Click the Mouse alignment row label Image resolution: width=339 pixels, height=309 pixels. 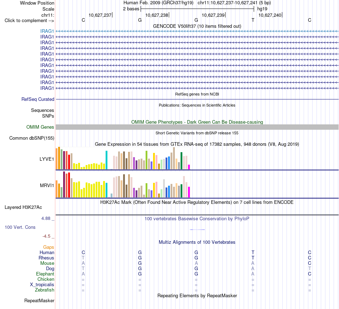coord(47,263)
